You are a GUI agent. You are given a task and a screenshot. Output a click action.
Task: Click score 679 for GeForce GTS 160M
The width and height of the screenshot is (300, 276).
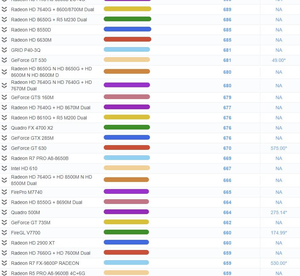227,97
